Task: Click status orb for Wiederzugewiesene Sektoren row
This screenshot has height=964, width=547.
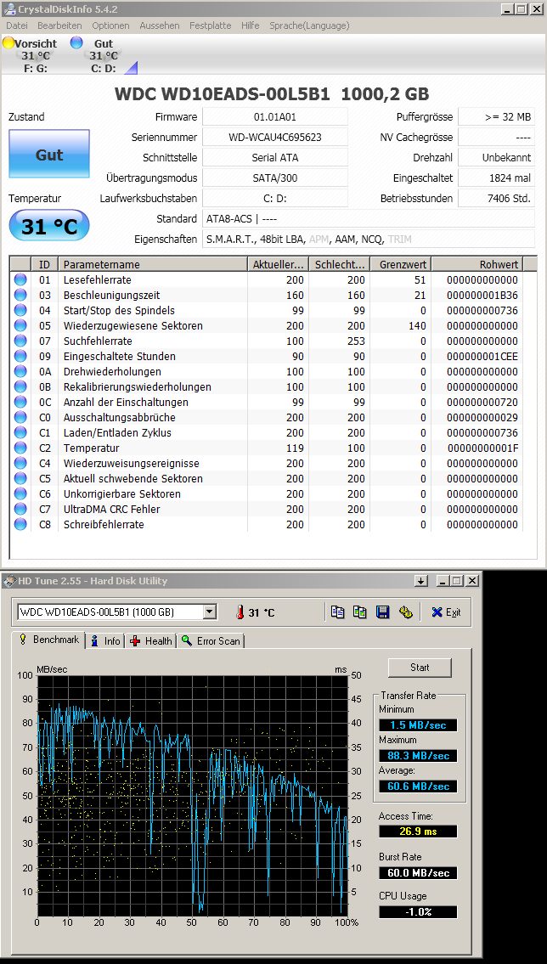Action: (x=20, y=326)
